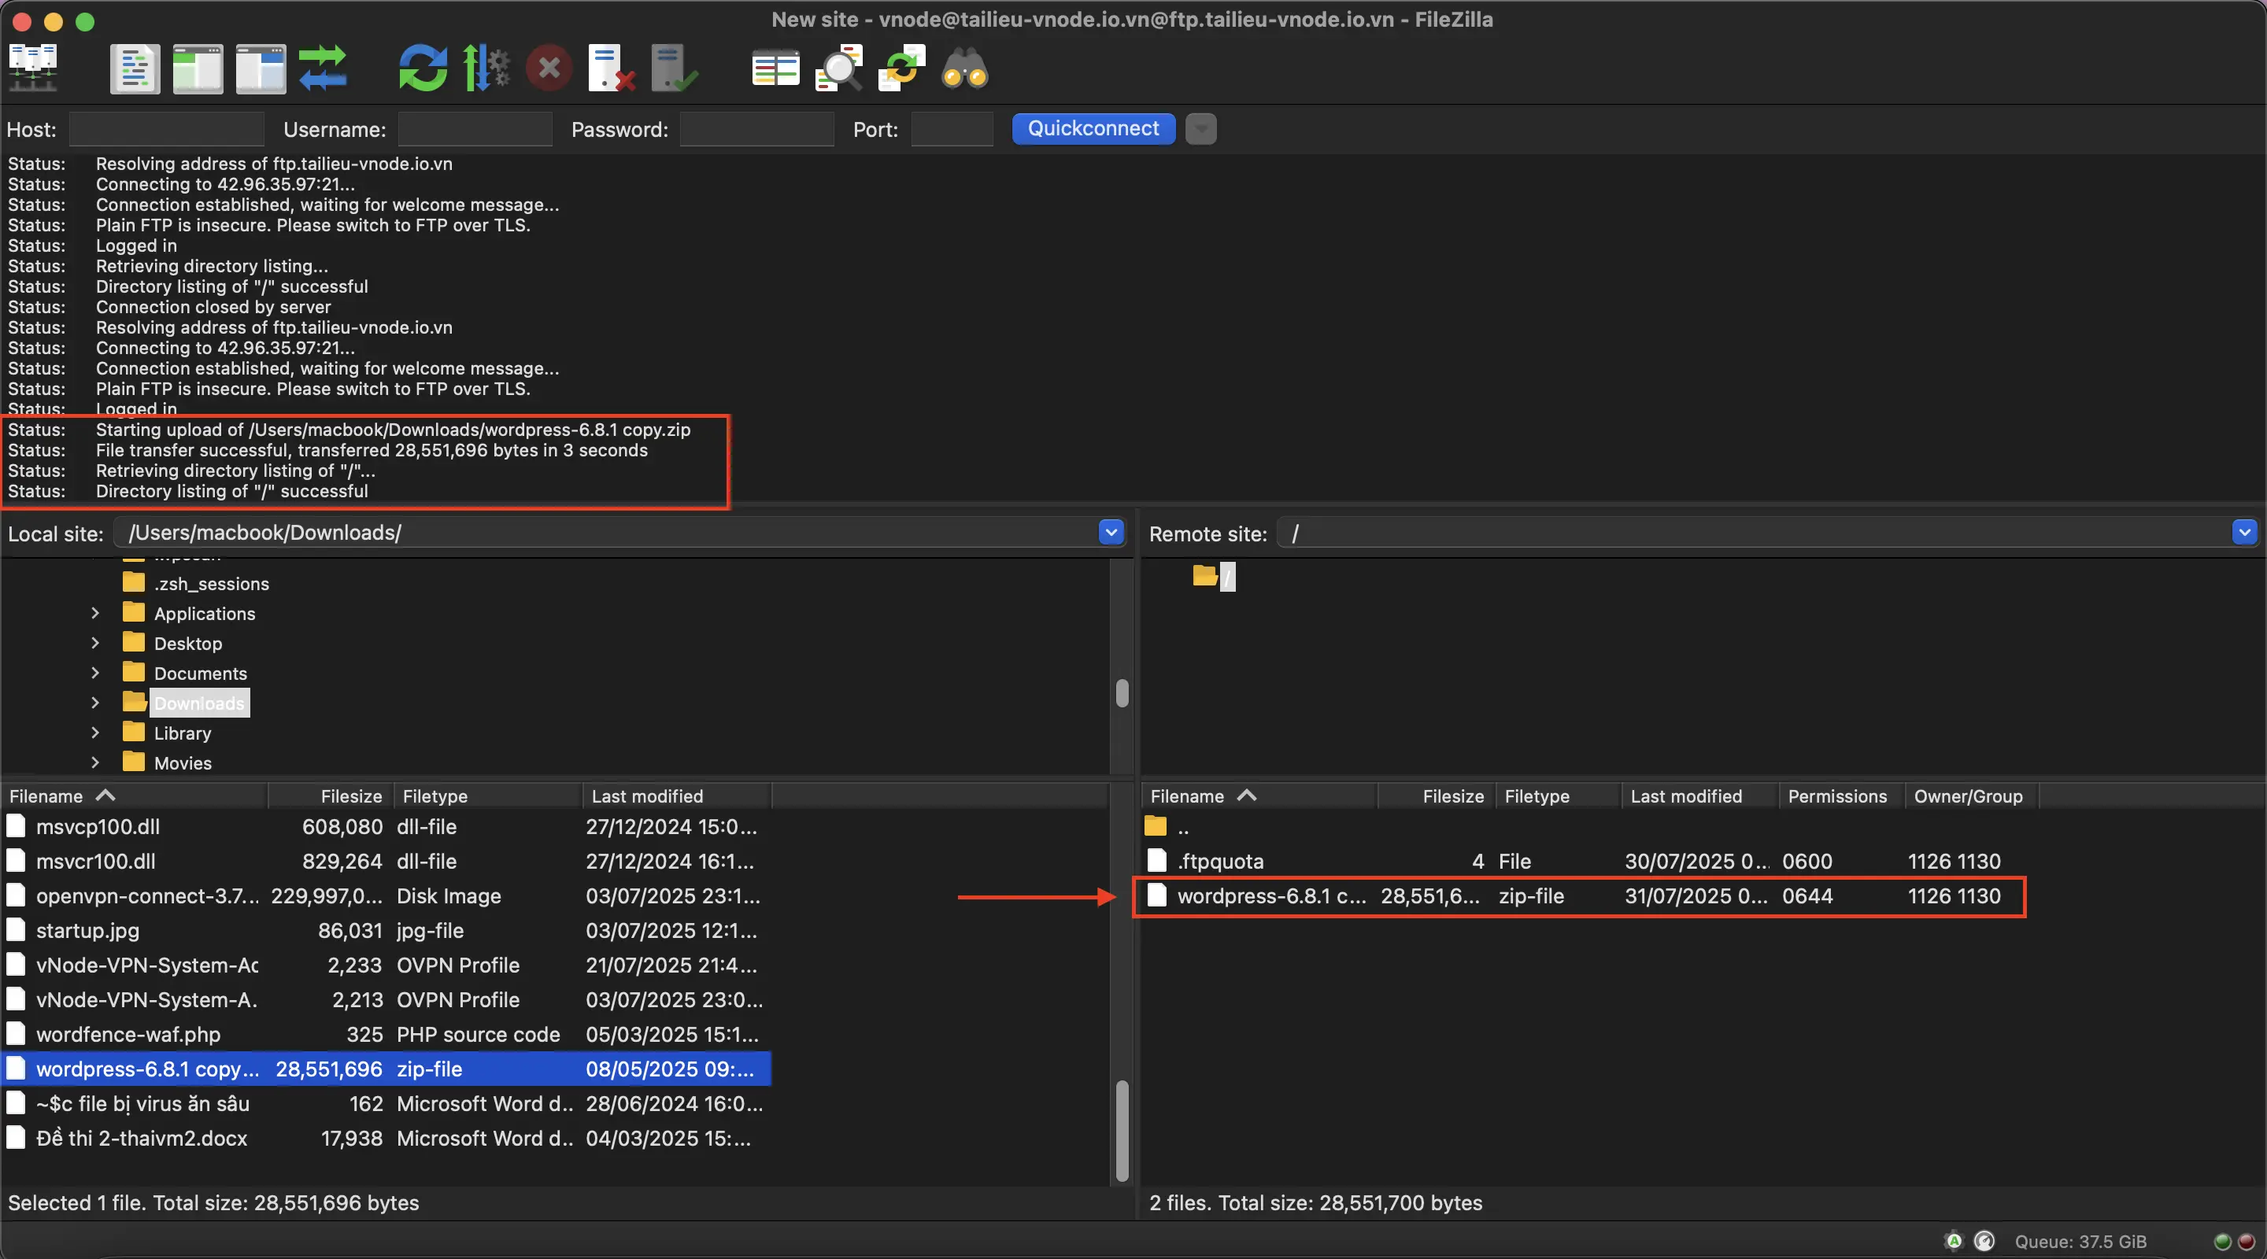
Task: Select the ~$c file bị virus Word document
Action: click(x=386, y=1104)
